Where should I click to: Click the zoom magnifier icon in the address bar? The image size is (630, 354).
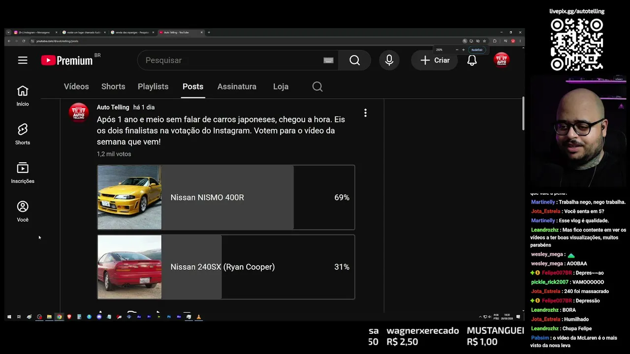tap(465, 41)
